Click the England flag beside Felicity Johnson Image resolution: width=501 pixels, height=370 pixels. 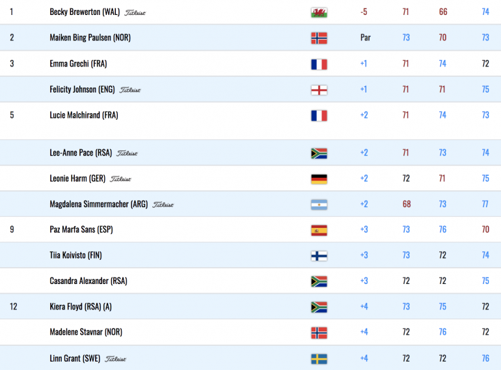coord(319,90)
